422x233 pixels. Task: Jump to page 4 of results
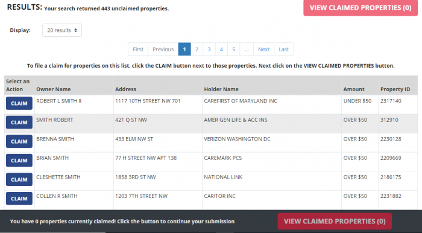pyautogui.click(x=221, y=49)
